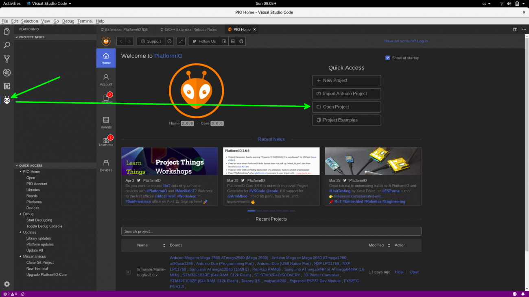Click 'Have an account? Log in' link
This screenshot has height=297, width=529.
406,41
